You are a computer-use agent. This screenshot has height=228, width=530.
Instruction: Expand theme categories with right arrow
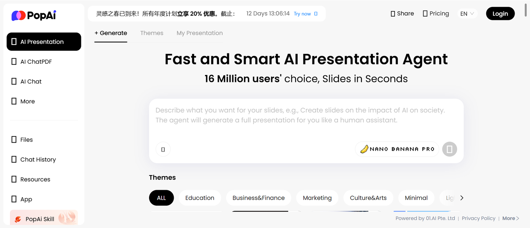(462, 198)
